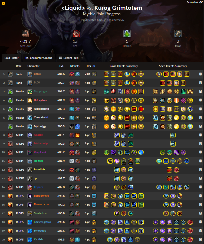Viewport: 204px width, 244px height.
Task: Click the Tanks shield icon
Action: click(178, 34)
